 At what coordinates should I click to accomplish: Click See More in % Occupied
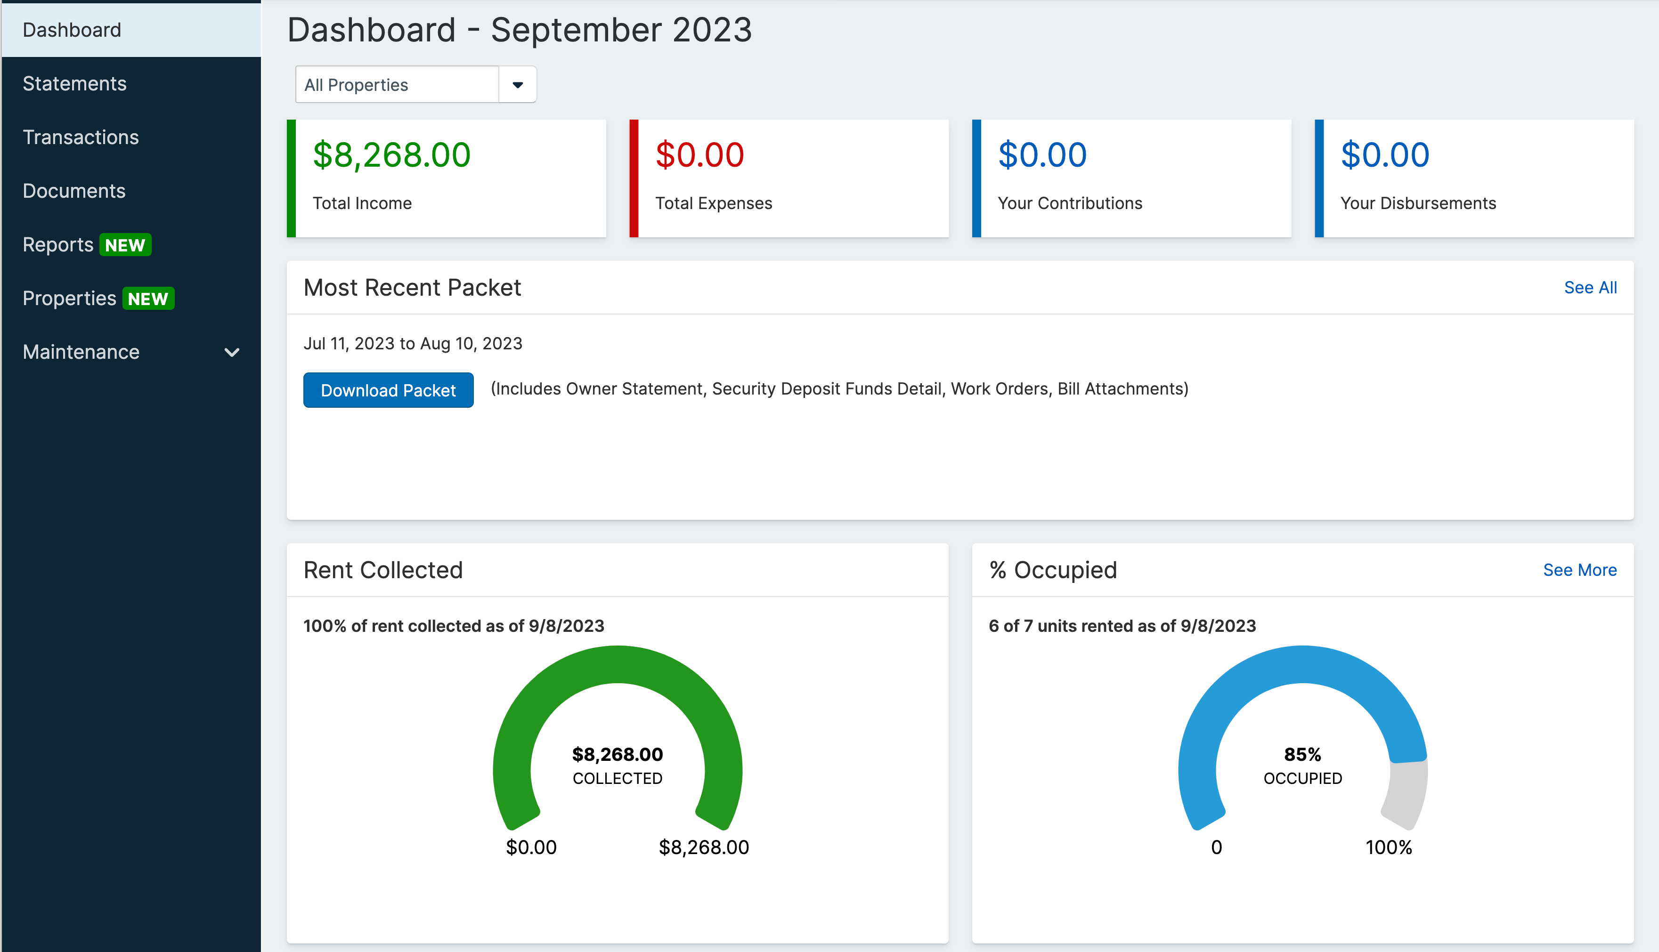pyautogui.click(x=1579, y=570)
